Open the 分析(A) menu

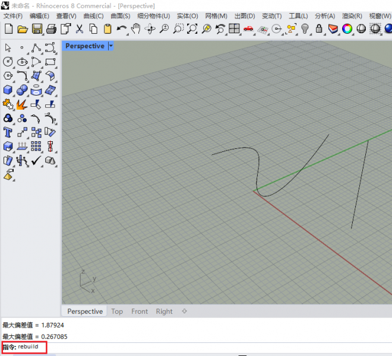click(325, 16)
